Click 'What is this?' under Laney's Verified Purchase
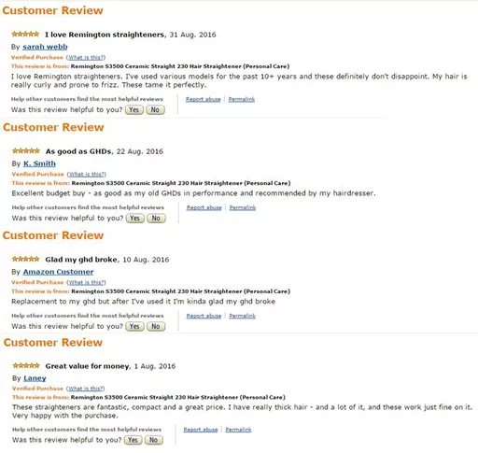This screenshot has height=453, width=478. point(86,389)
